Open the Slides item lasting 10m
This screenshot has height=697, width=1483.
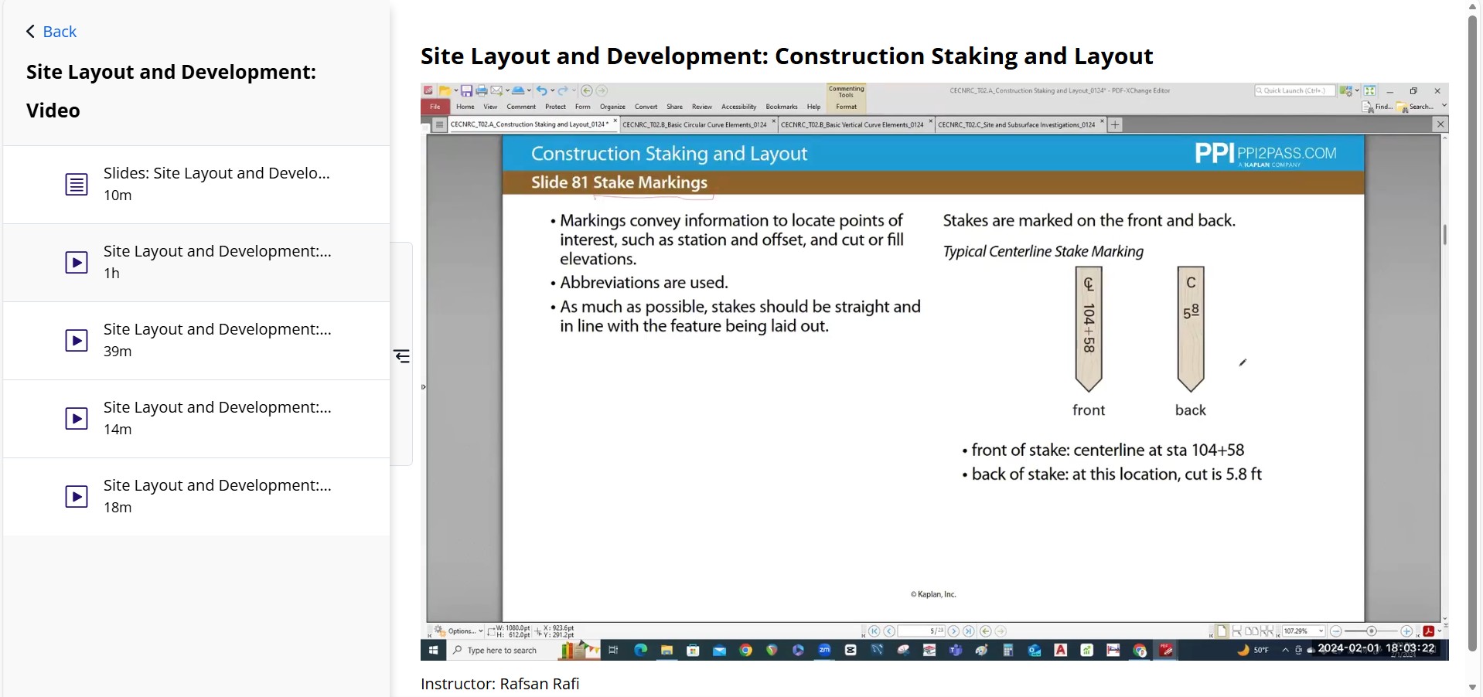click(x=196, y=185)
